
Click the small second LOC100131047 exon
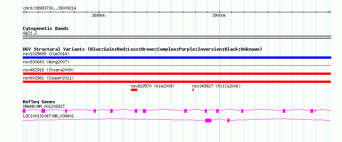pos(228,121)
